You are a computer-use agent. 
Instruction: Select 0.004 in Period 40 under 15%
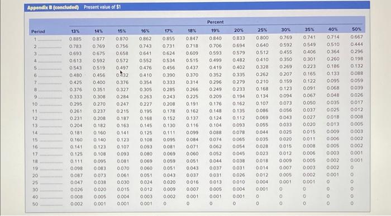(123, 197)
